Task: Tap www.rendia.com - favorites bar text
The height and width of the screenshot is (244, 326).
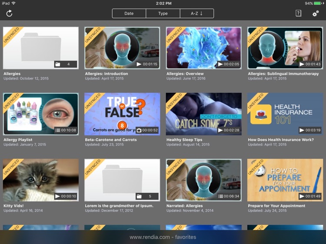Action: click(x=163, y=237)
